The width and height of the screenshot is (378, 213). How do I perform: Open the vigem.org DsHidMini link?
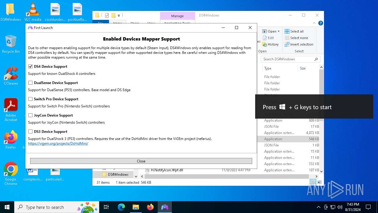click(x=58, y=143)
